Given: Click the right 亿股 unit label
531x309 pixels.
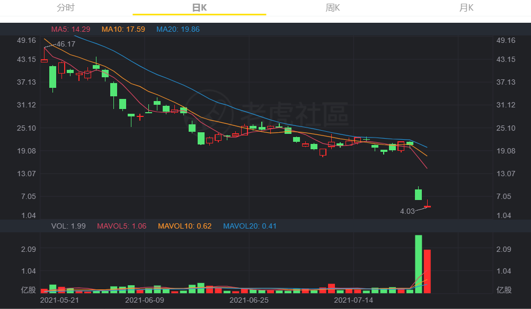Looking at the screenshot, I should (x=504, y=290).
